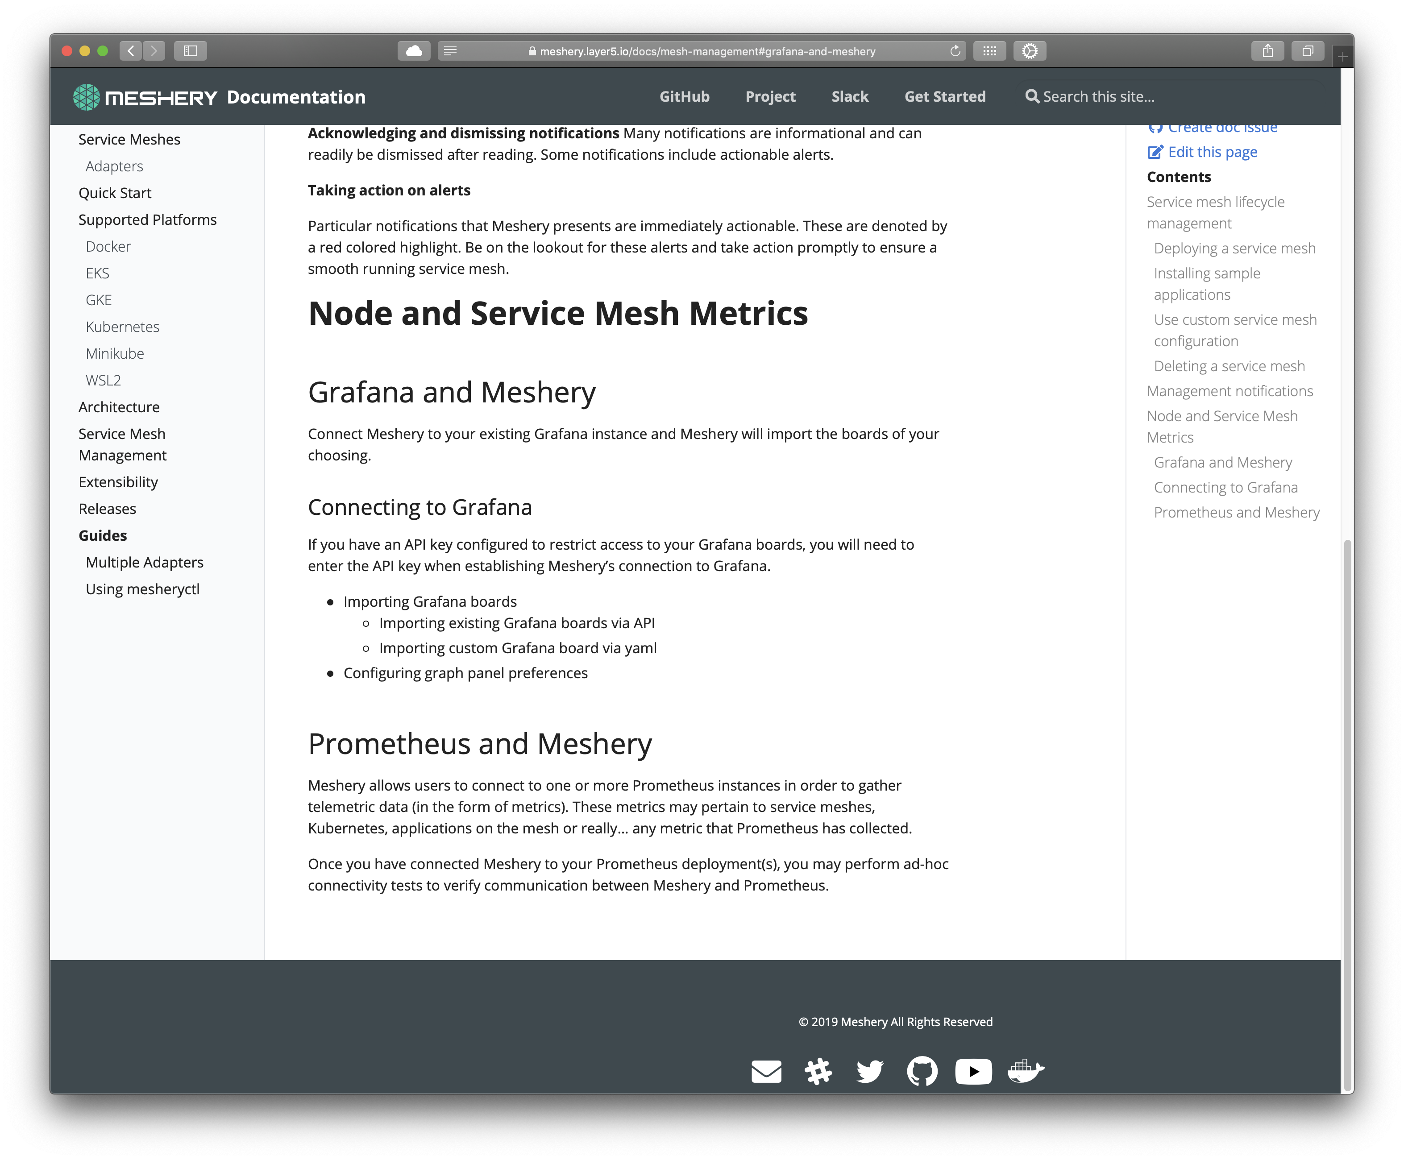Open the YouTube icon in footer
This screenshot has width=1404, height=1160.
click(x=974, y=1071)
